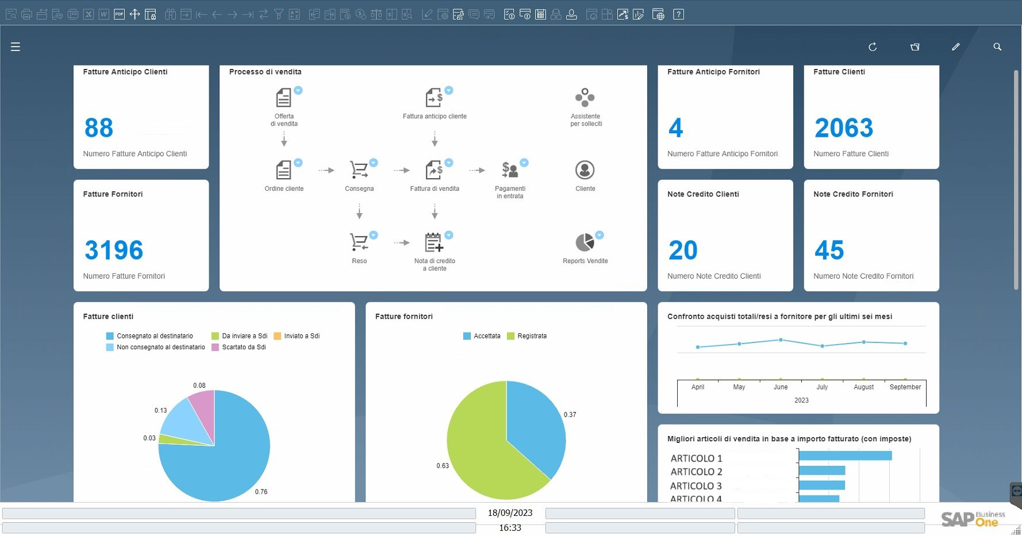Export to Microsoft Word in the toolbar
Screen dimensions: 1022x536
(104, 14)
